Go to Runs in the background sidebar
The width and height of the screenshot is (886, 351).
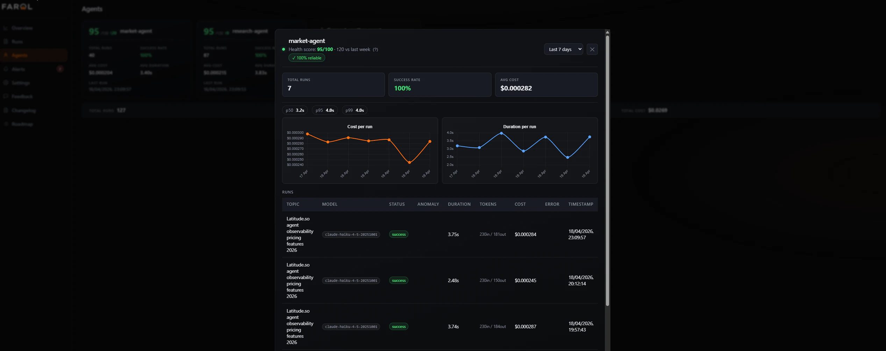click(x=17, y=42)
